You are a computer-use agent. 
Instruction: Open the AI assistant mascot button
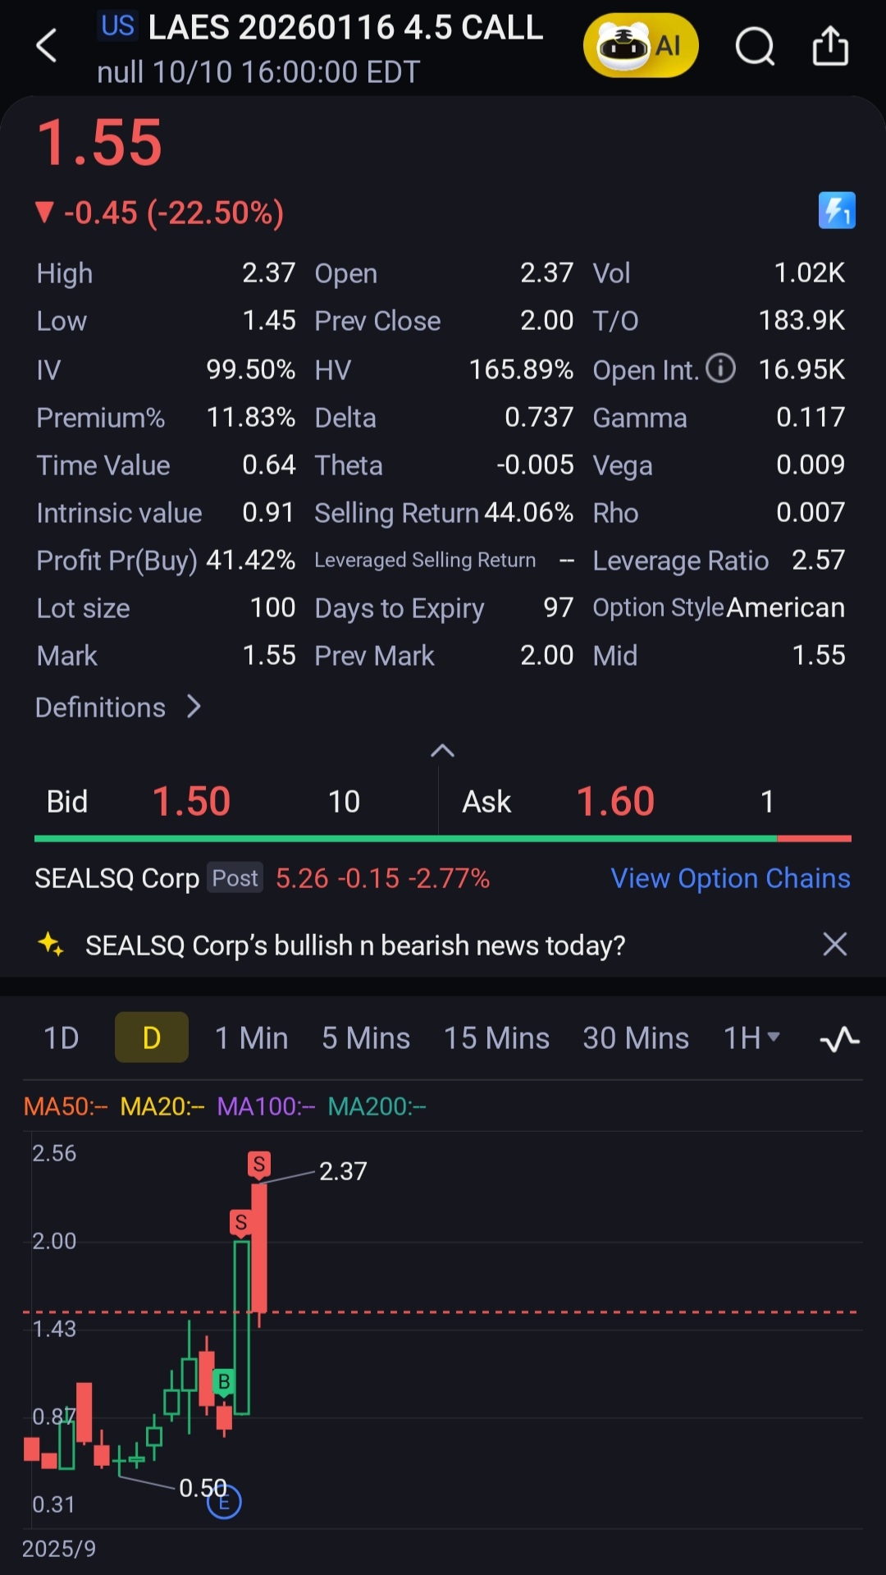click(640, 46)
